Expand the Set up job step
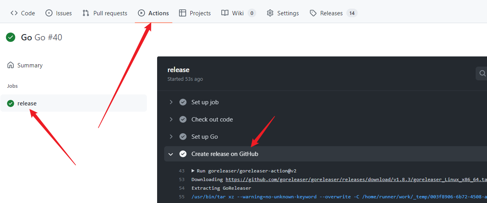 [171, 102]
